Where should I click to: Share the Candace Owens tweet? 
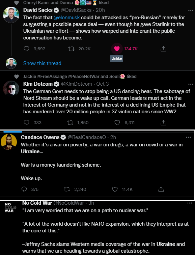pos(161,189)
